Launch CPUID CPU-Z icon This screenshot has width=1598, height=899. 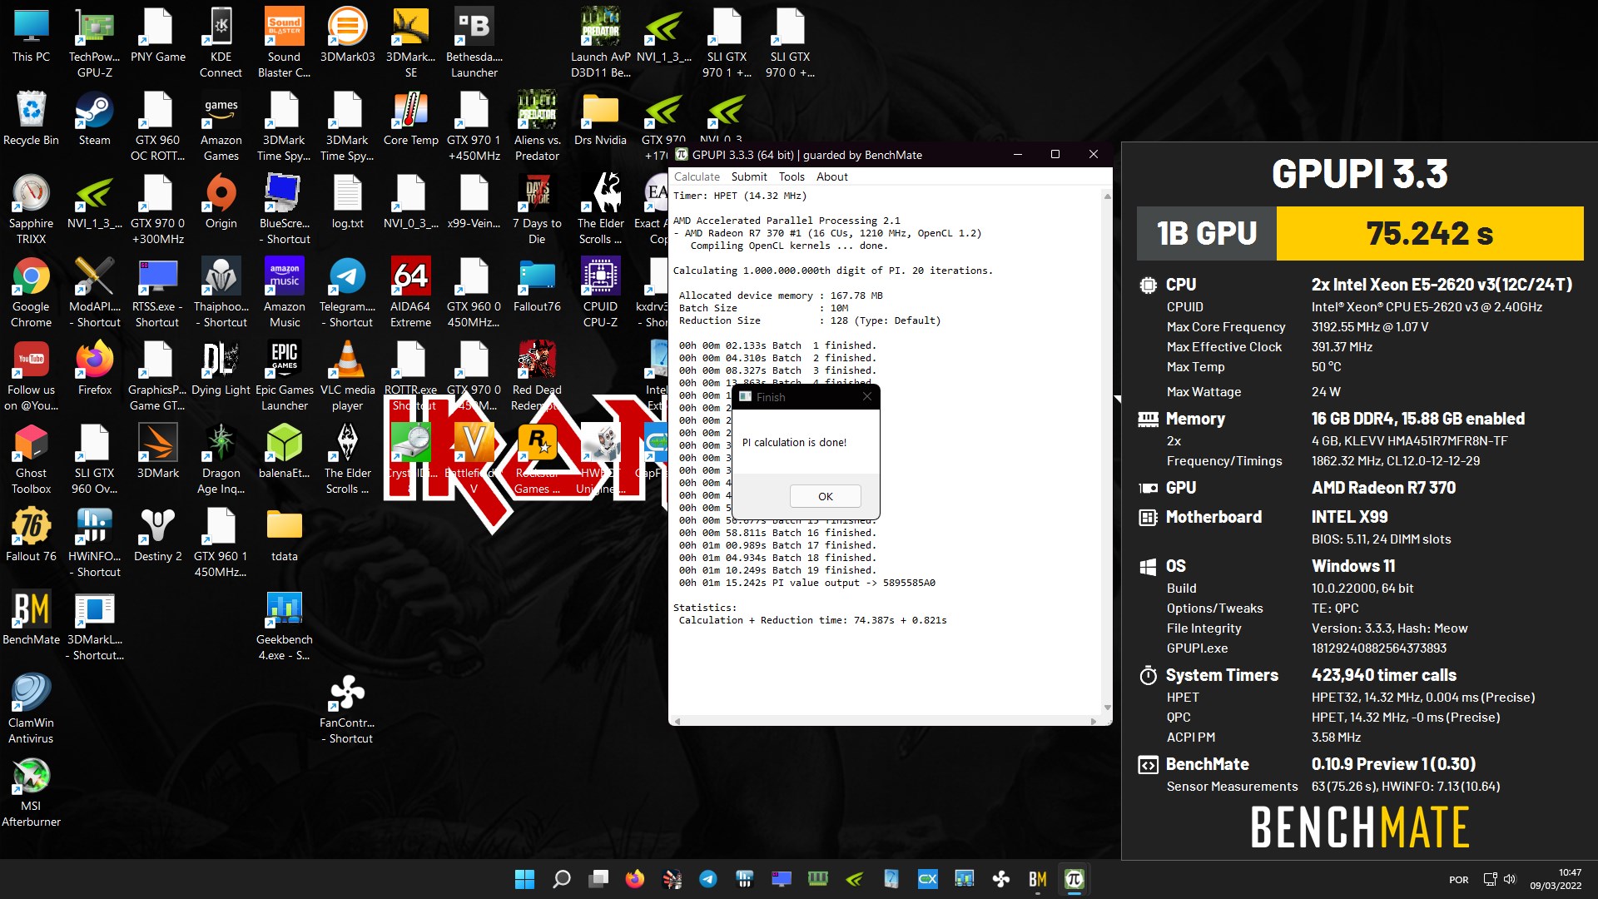(600, 293)
